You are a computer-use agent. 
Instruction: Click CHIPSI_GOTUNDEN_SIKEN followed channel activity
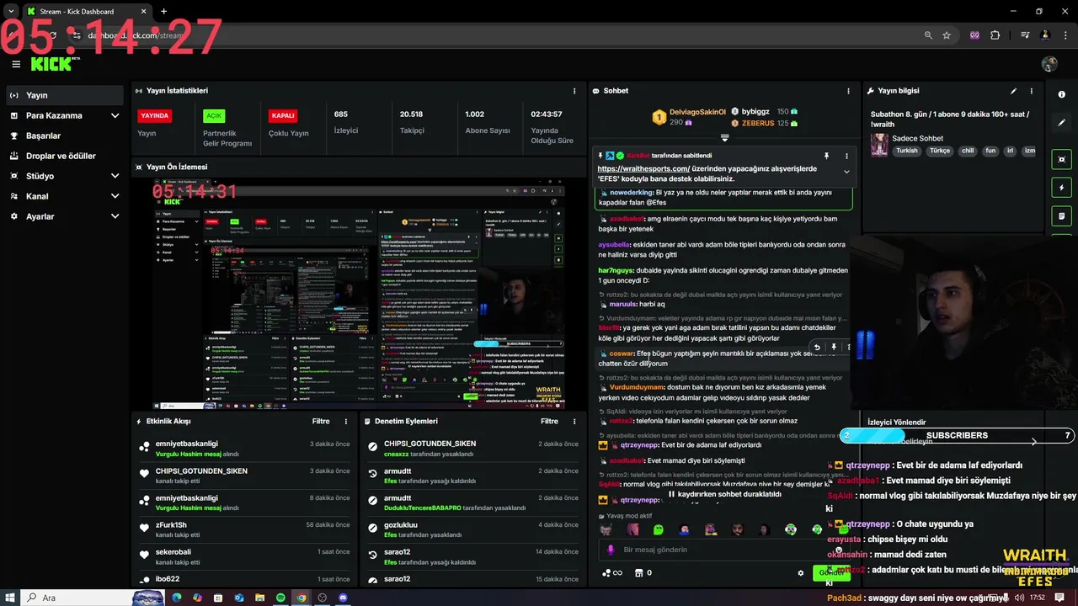click(x=244, y=476)
